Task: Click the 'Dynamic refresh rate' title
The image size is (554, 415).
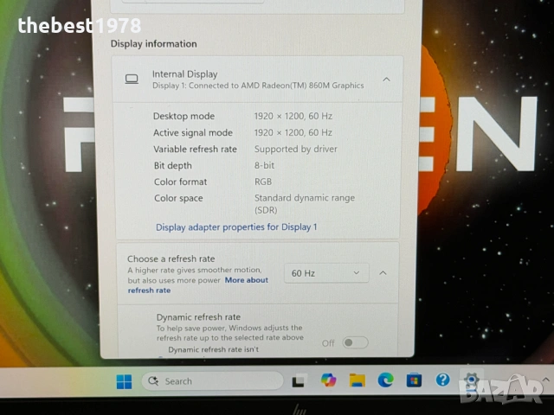Action: click(198, 317)
